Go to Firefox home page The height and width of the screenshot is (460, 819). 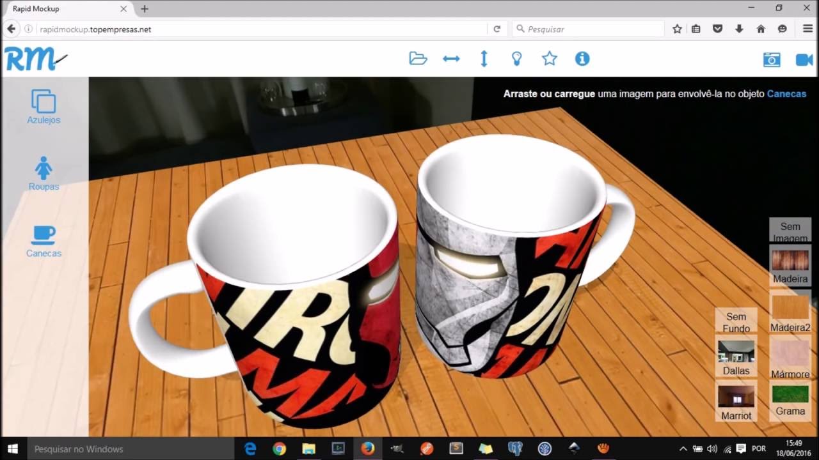click(761, 29)
